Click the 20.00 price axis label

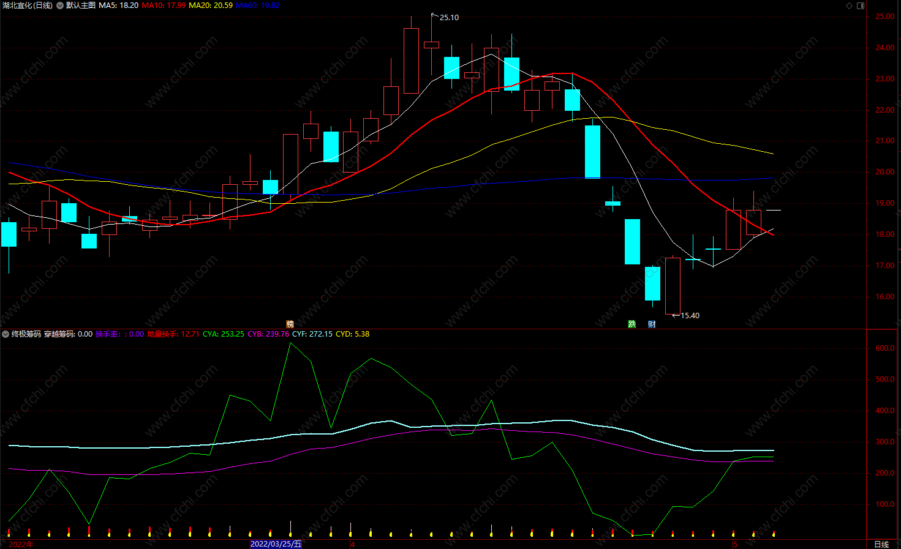(884, 173)
